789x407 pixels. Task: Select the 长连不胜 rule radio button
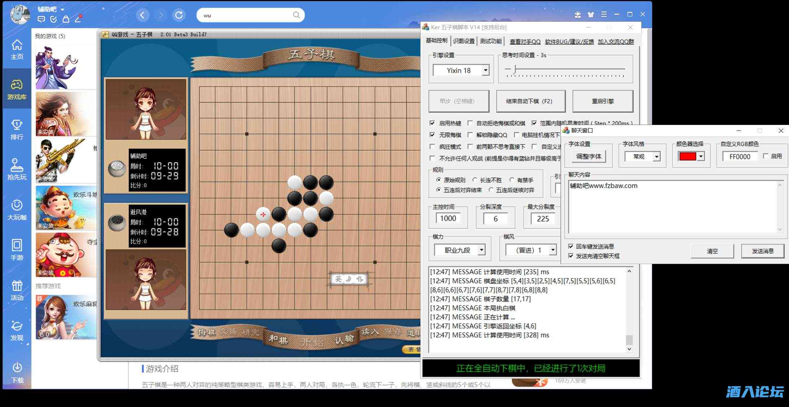tap(475, 180)
